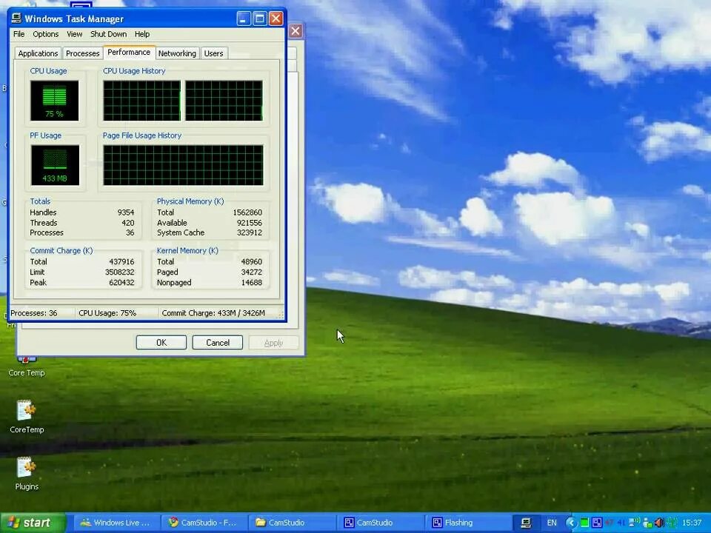Open the CamStudio folder taskbar button
This screenshot has width=711, height=533.
point(293,523)
